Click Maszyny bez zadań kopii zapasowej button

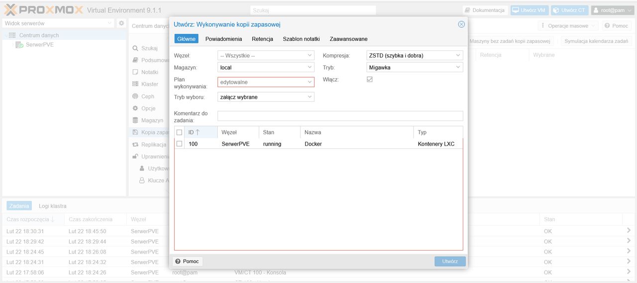click(510, 41)
